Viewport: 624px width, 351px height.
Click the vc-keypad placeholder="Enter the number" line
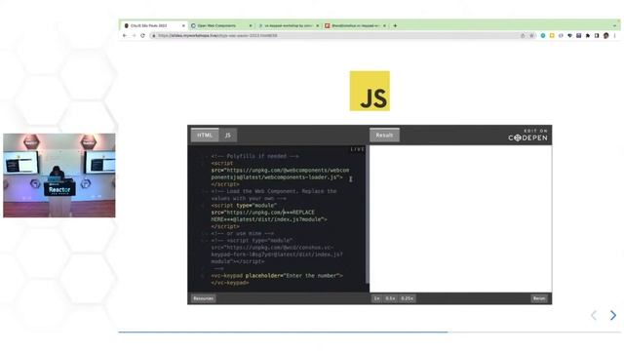[277, 276]
